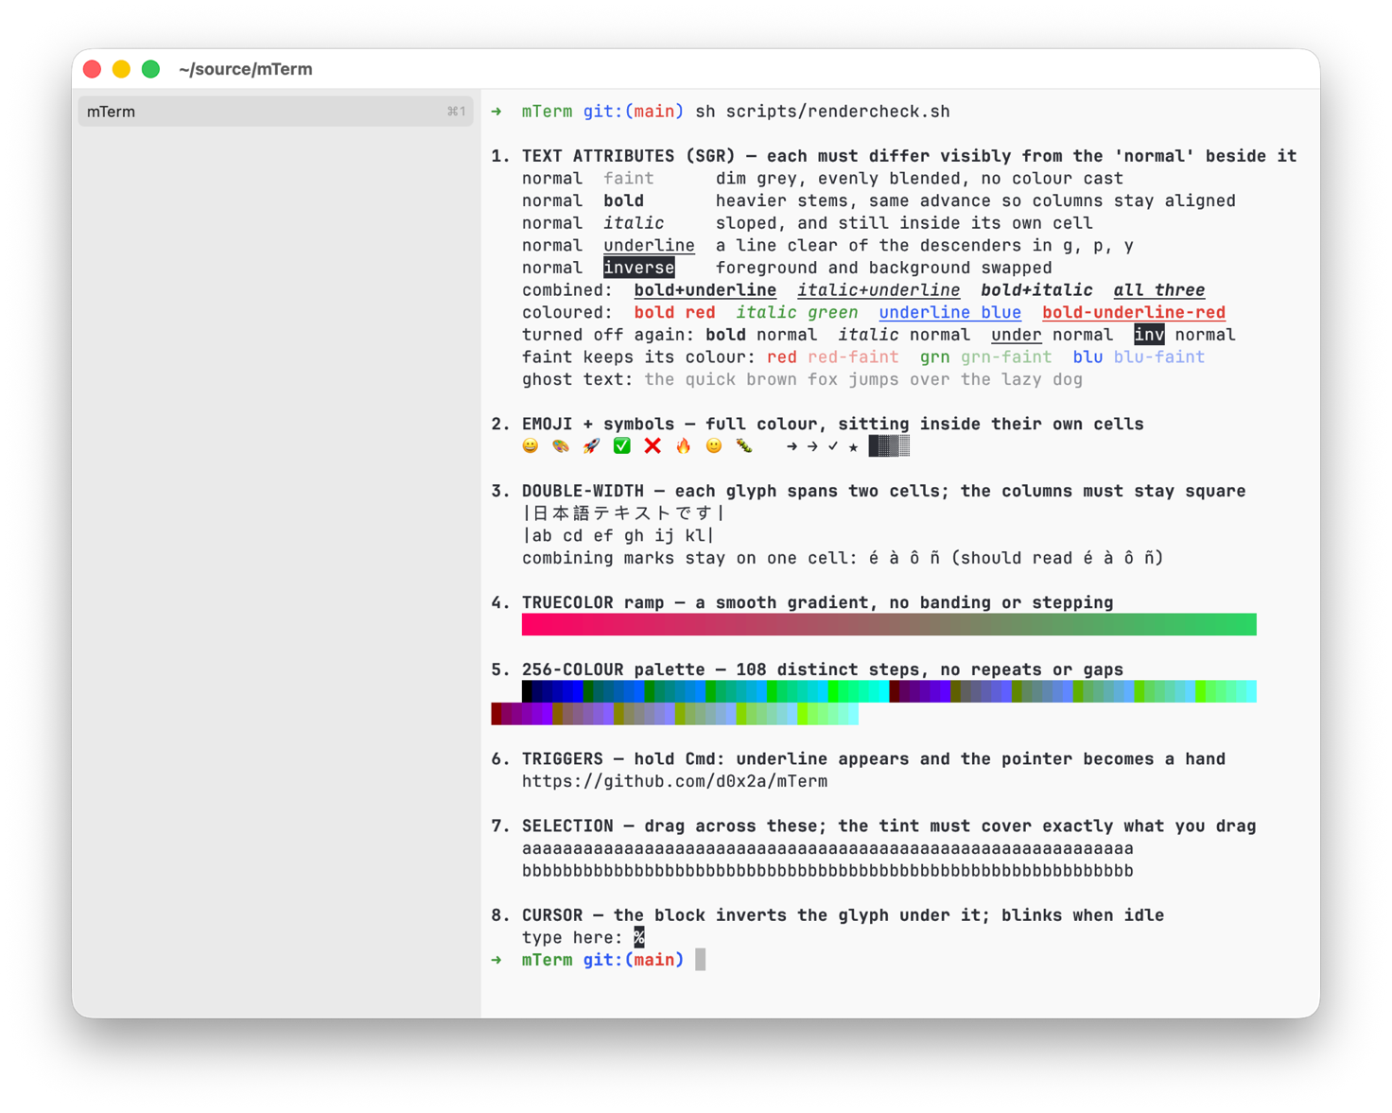Image resolution: width=1392 pixels, height=1113 pixels.
Task: Click the grinning face emoji
Action: [x=531, y=446]
